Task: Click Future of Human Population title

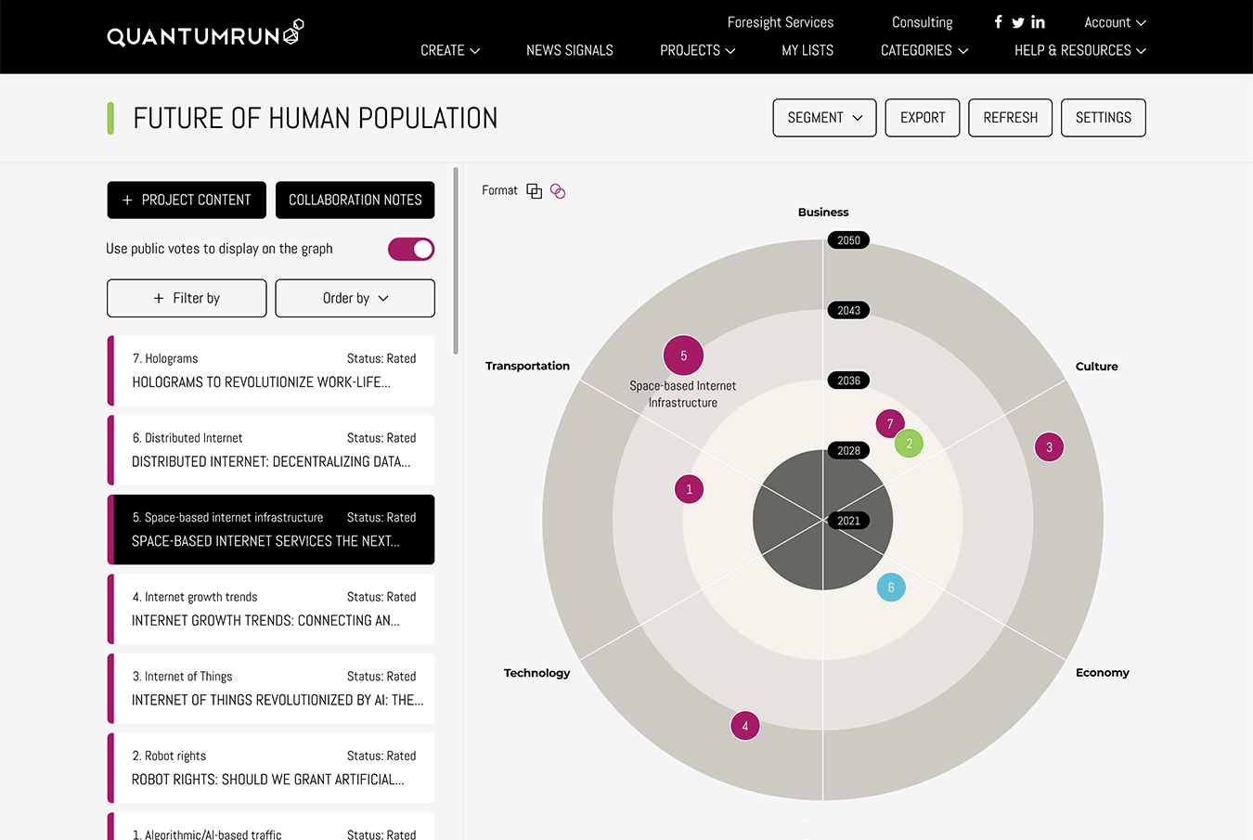Action: pos(316,118)
